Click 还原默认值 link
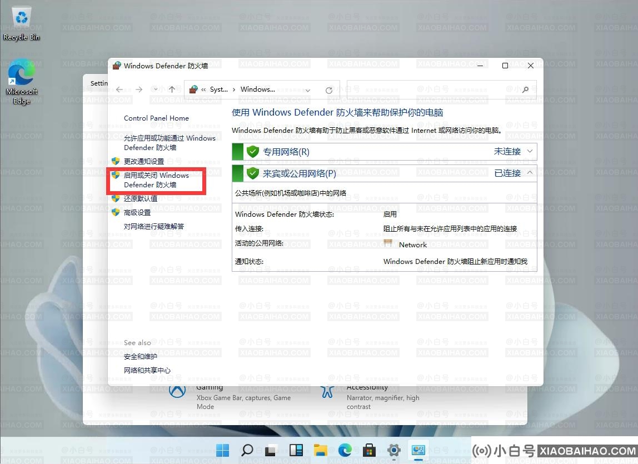 141,198
